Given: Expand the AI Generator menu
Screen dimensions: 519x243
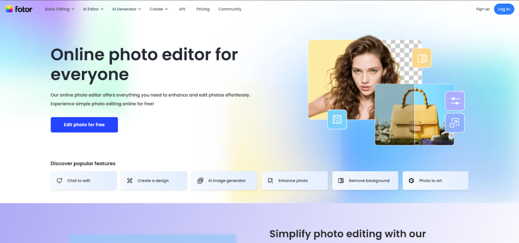Looking at the screenshot, I should tap(126, 9).
